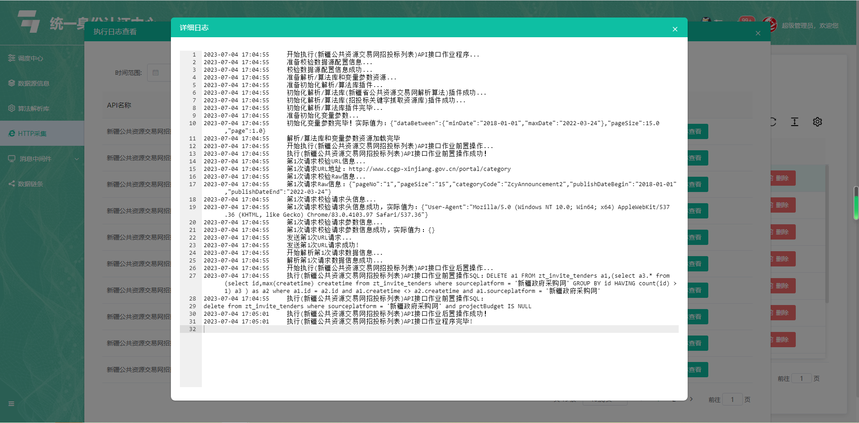Click the 数据链条 share icon

coord(12,183)
